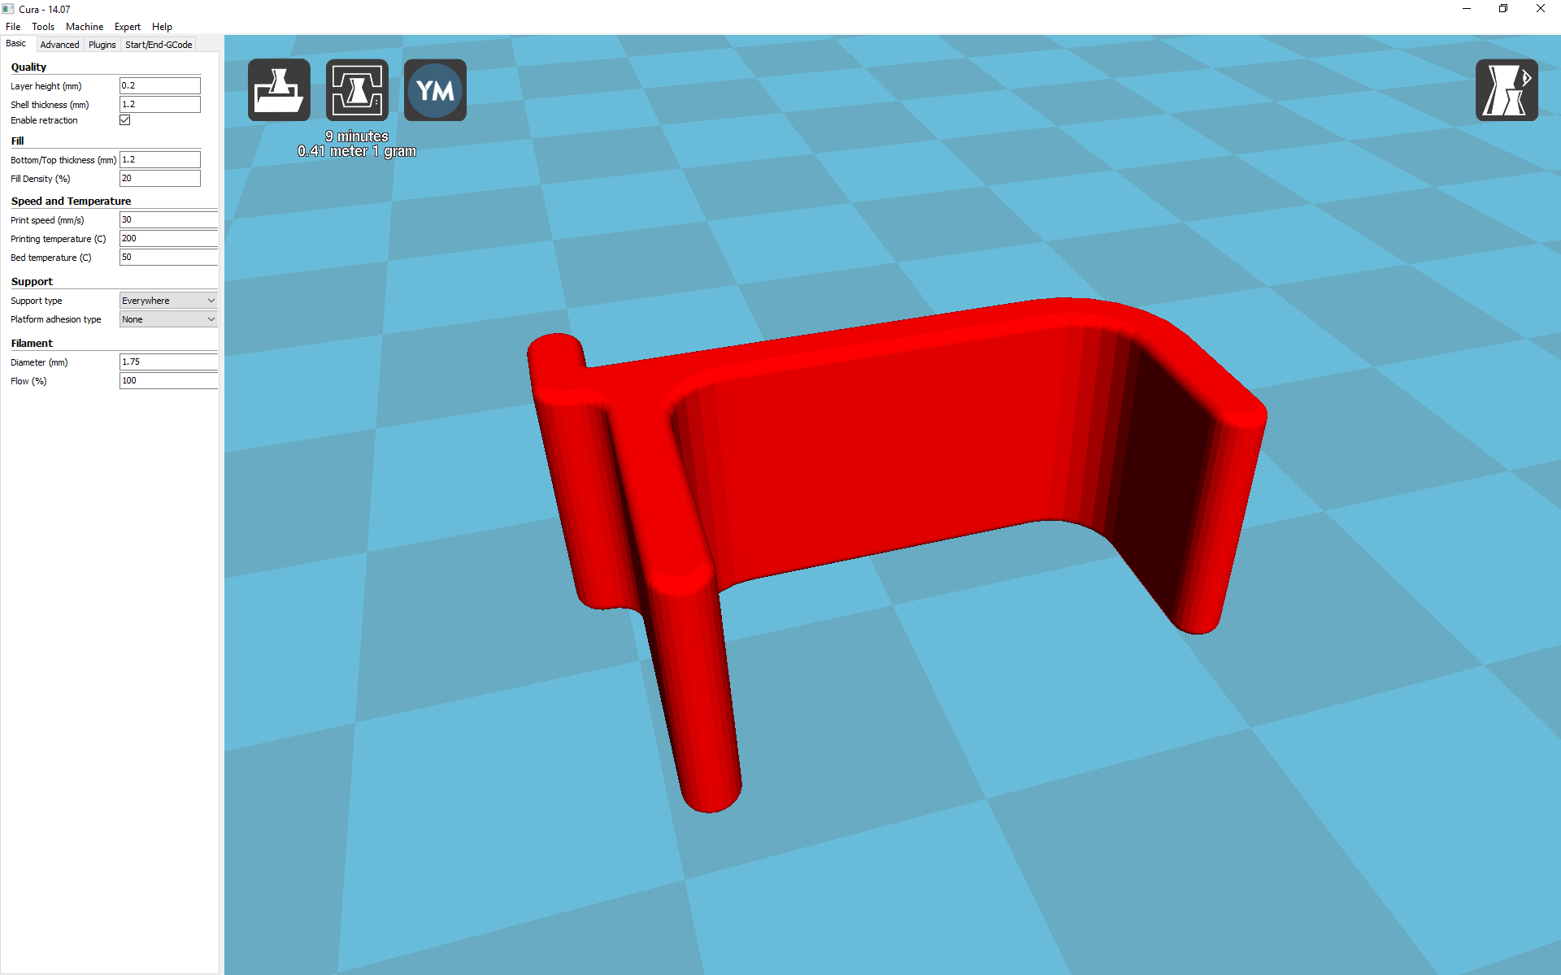Click the Load model file icon
Image resolution: width=1561 pixels, height=975 pixels.
coord(279,90)
